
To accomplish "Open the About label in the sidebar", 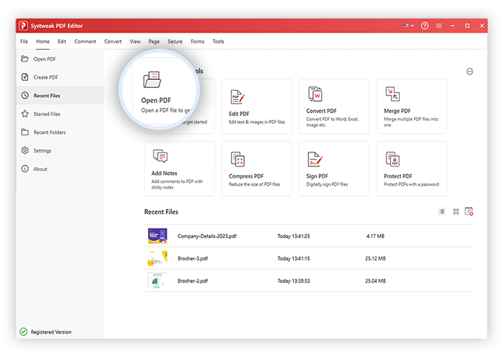I will (40, 169).
